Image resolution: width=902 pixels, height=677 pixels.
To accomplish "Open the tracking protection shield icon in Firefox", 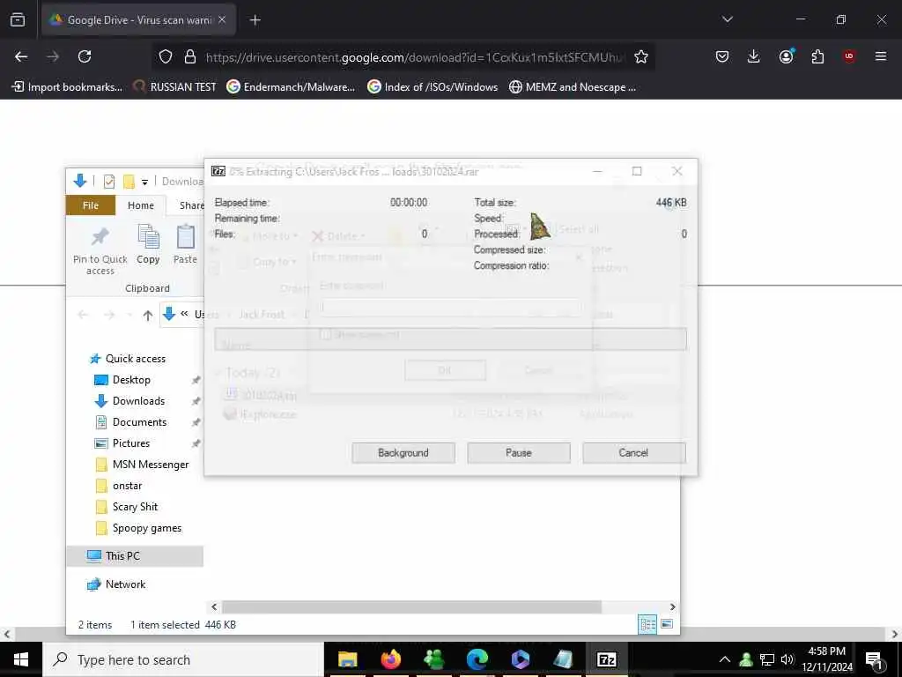I will [x=166, y=56].
